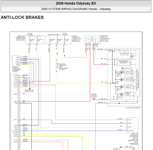Click the Fuse 17 30A fuse symbol
153x150 pixels.
click(x=30, y=40)
